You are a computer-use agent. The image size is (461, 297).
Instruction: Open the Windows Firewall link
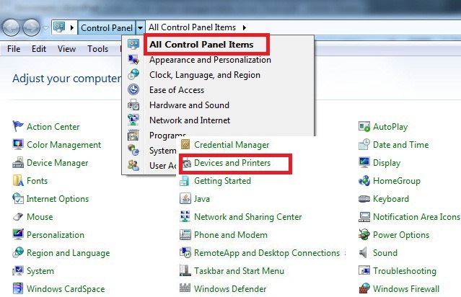(406, 289)
